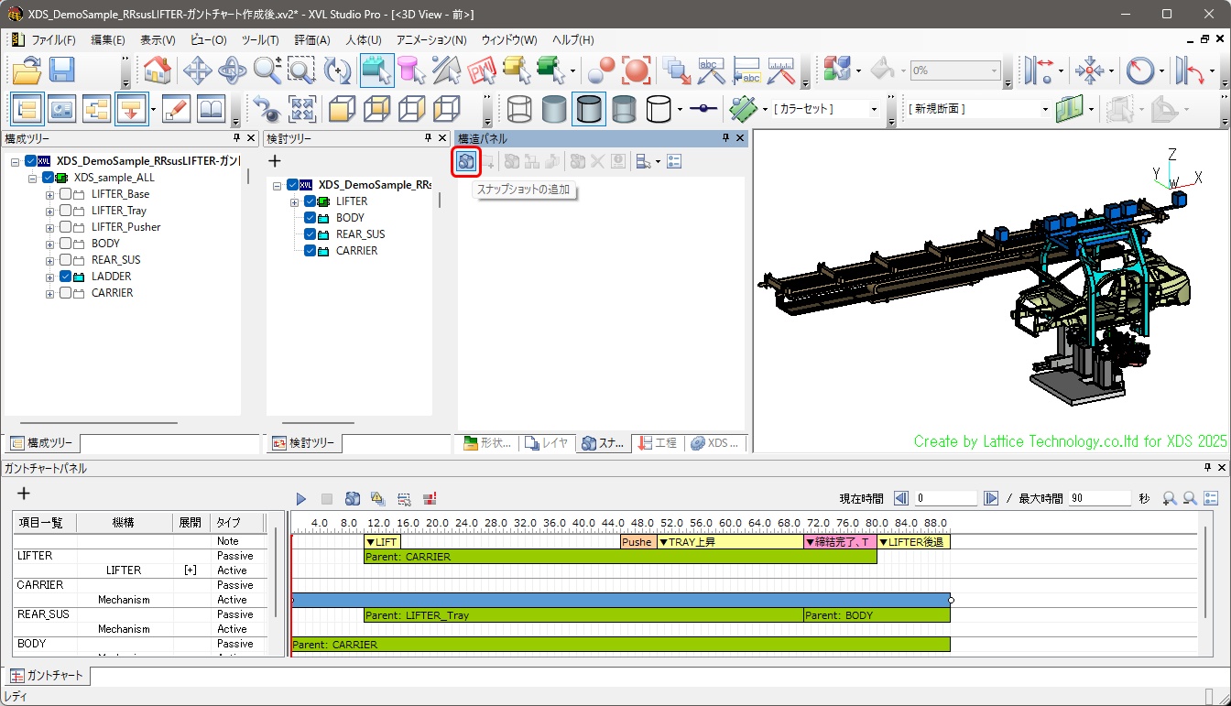The image size is (1231, 706).
Task: Click the plus icon in Gantt chart panel
Action: click(24, 494)
